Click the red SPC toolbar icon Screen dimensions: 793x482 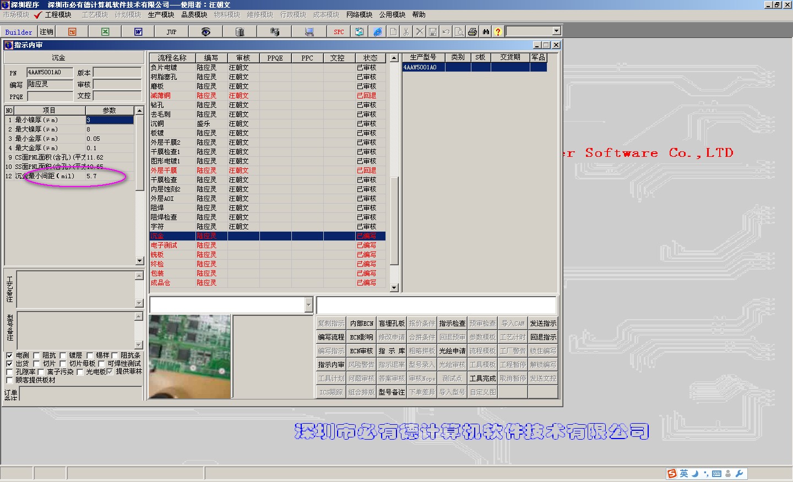coord(339,32)
